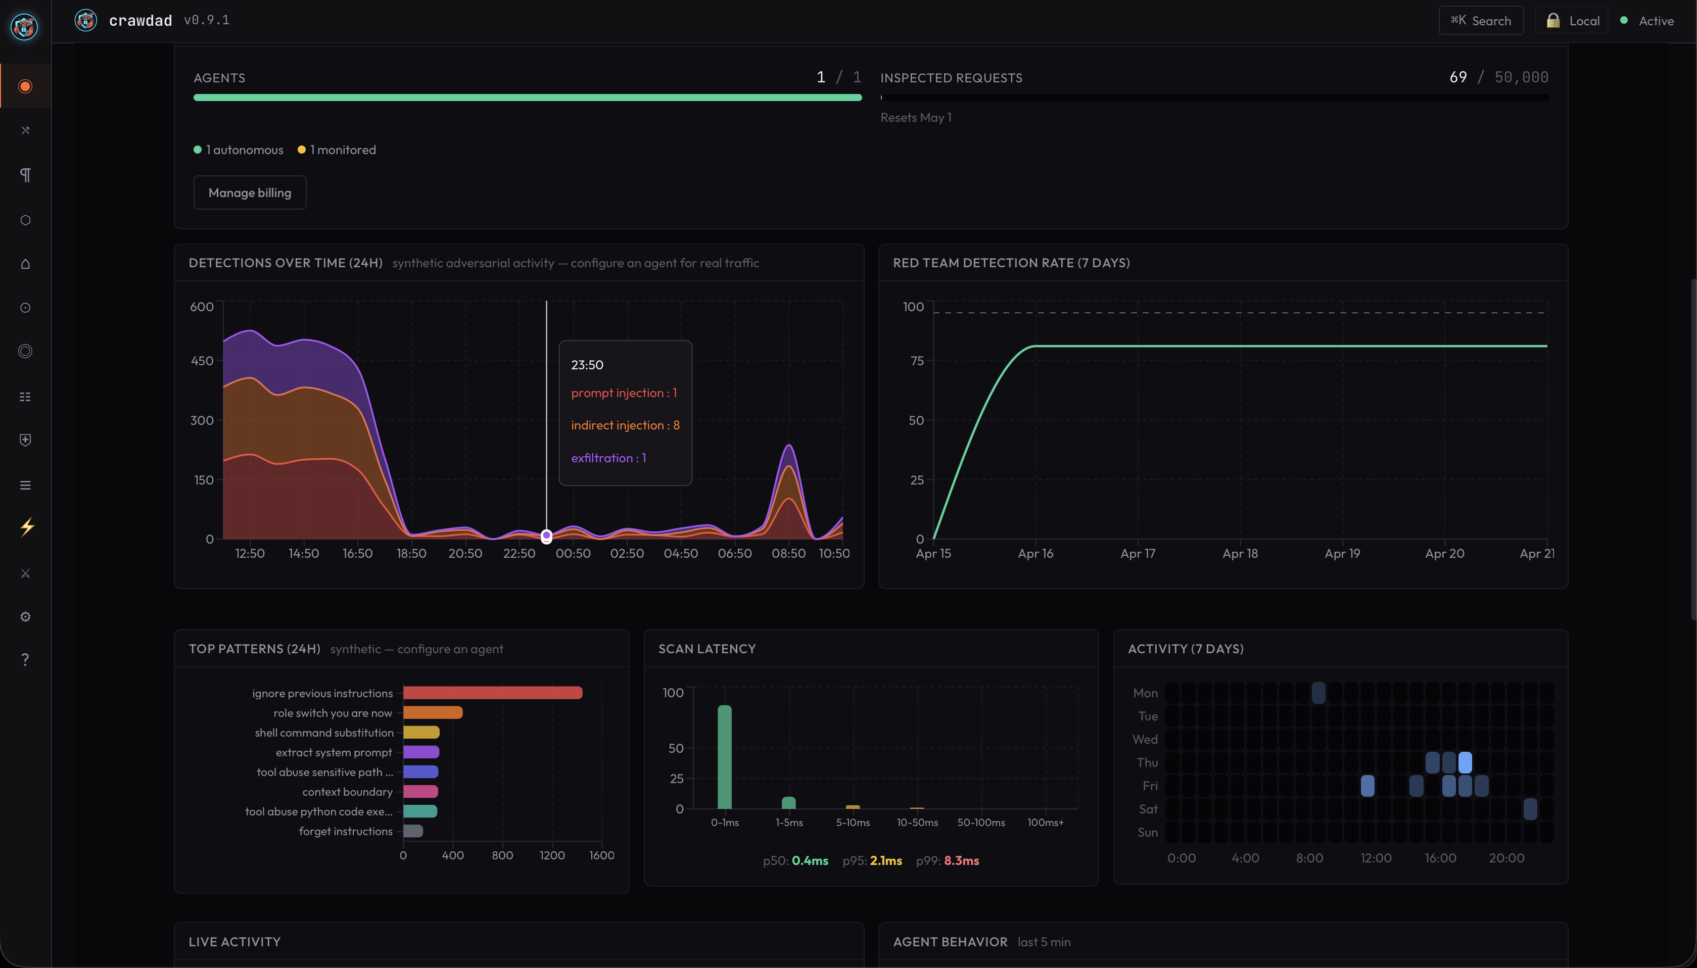
Task: Click the highlighted Monday activity heatmap cell
Action: (1318, 693)
